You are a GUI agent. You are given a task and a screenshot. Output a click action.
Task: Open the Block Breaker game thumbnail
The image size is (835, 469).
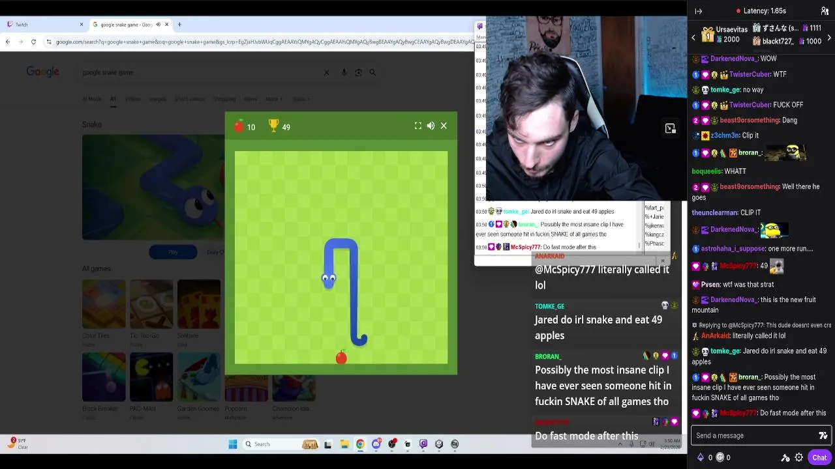point(104,377)
